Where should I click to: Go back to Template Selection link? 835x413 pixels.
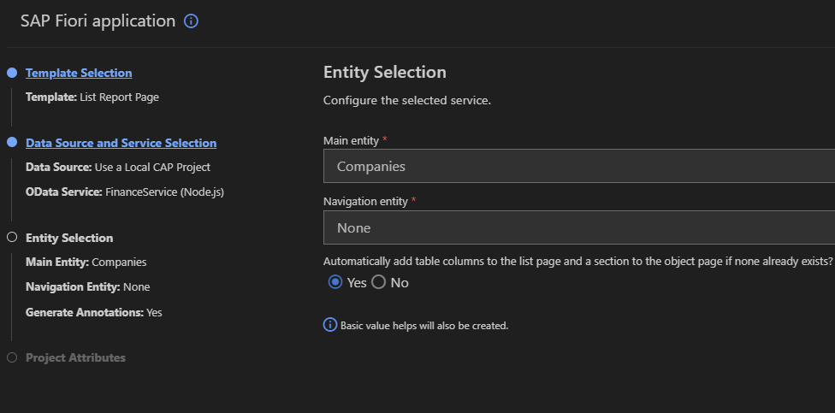pos(79,73)
